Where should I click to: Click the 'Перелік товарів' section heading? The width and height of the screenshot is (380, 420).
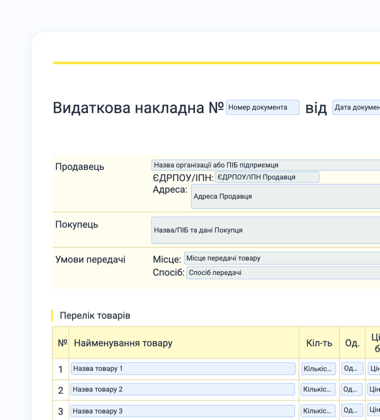click(95, 315)
